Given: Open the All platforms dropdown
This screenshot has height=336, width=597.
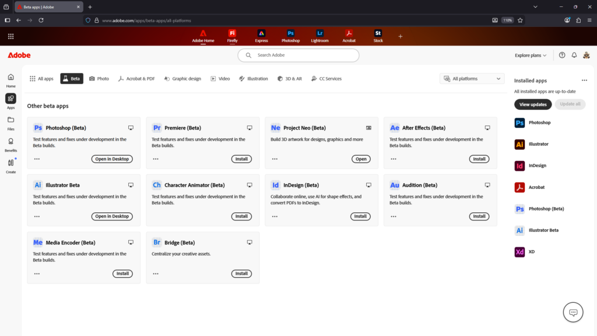Looking at the screenshot, I should point(472,78).
